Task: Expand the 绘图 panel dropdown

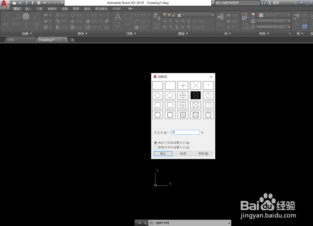Action: click(x=27, y=33)
